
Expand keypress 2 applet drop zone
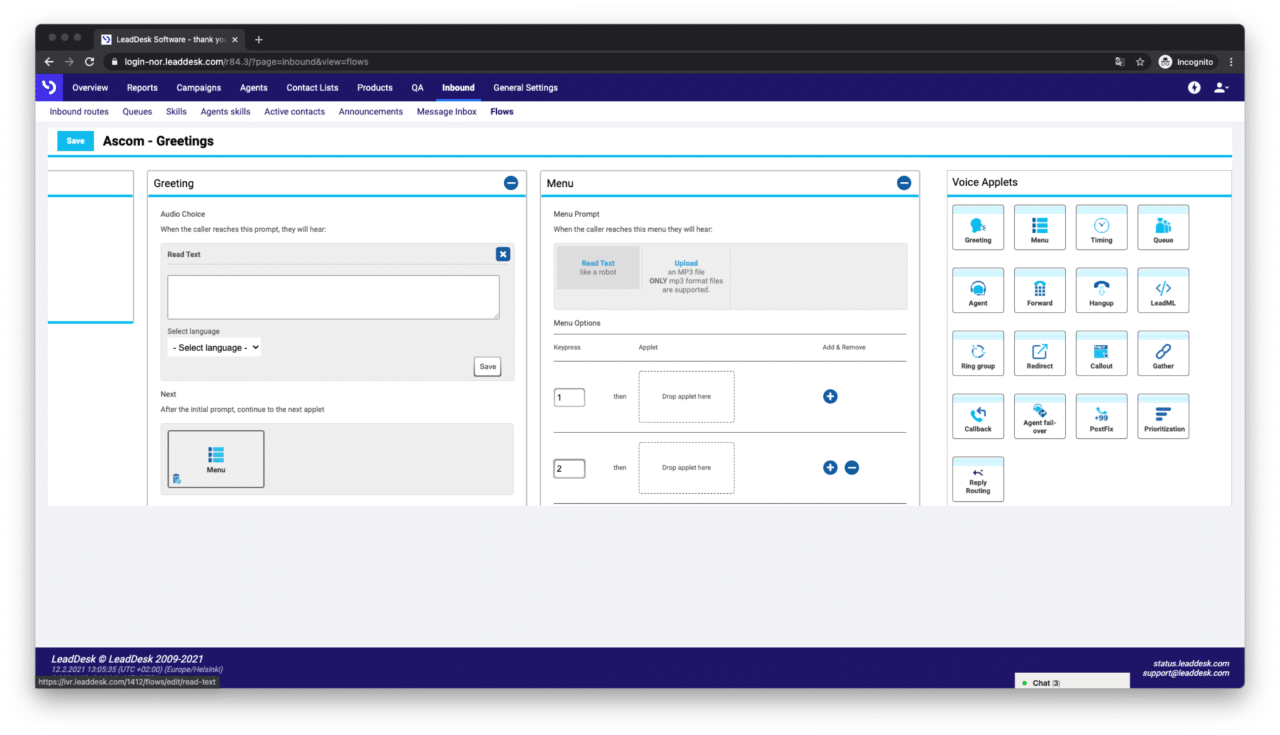686,467
